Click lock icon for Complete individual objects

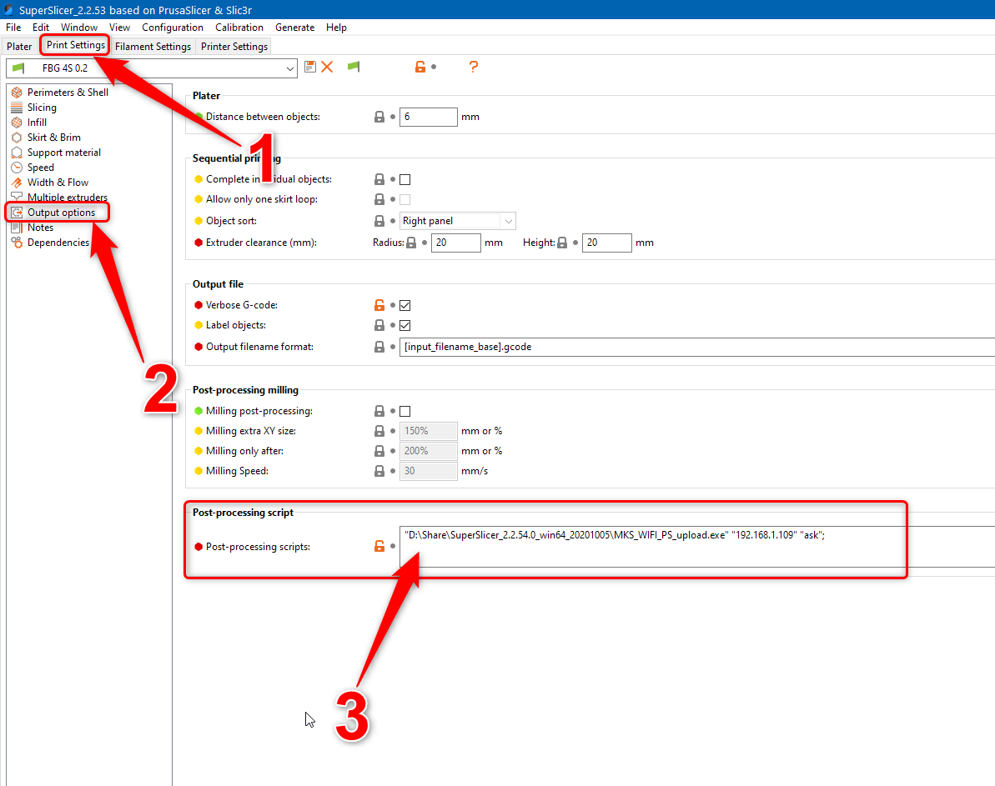point(379,179)
